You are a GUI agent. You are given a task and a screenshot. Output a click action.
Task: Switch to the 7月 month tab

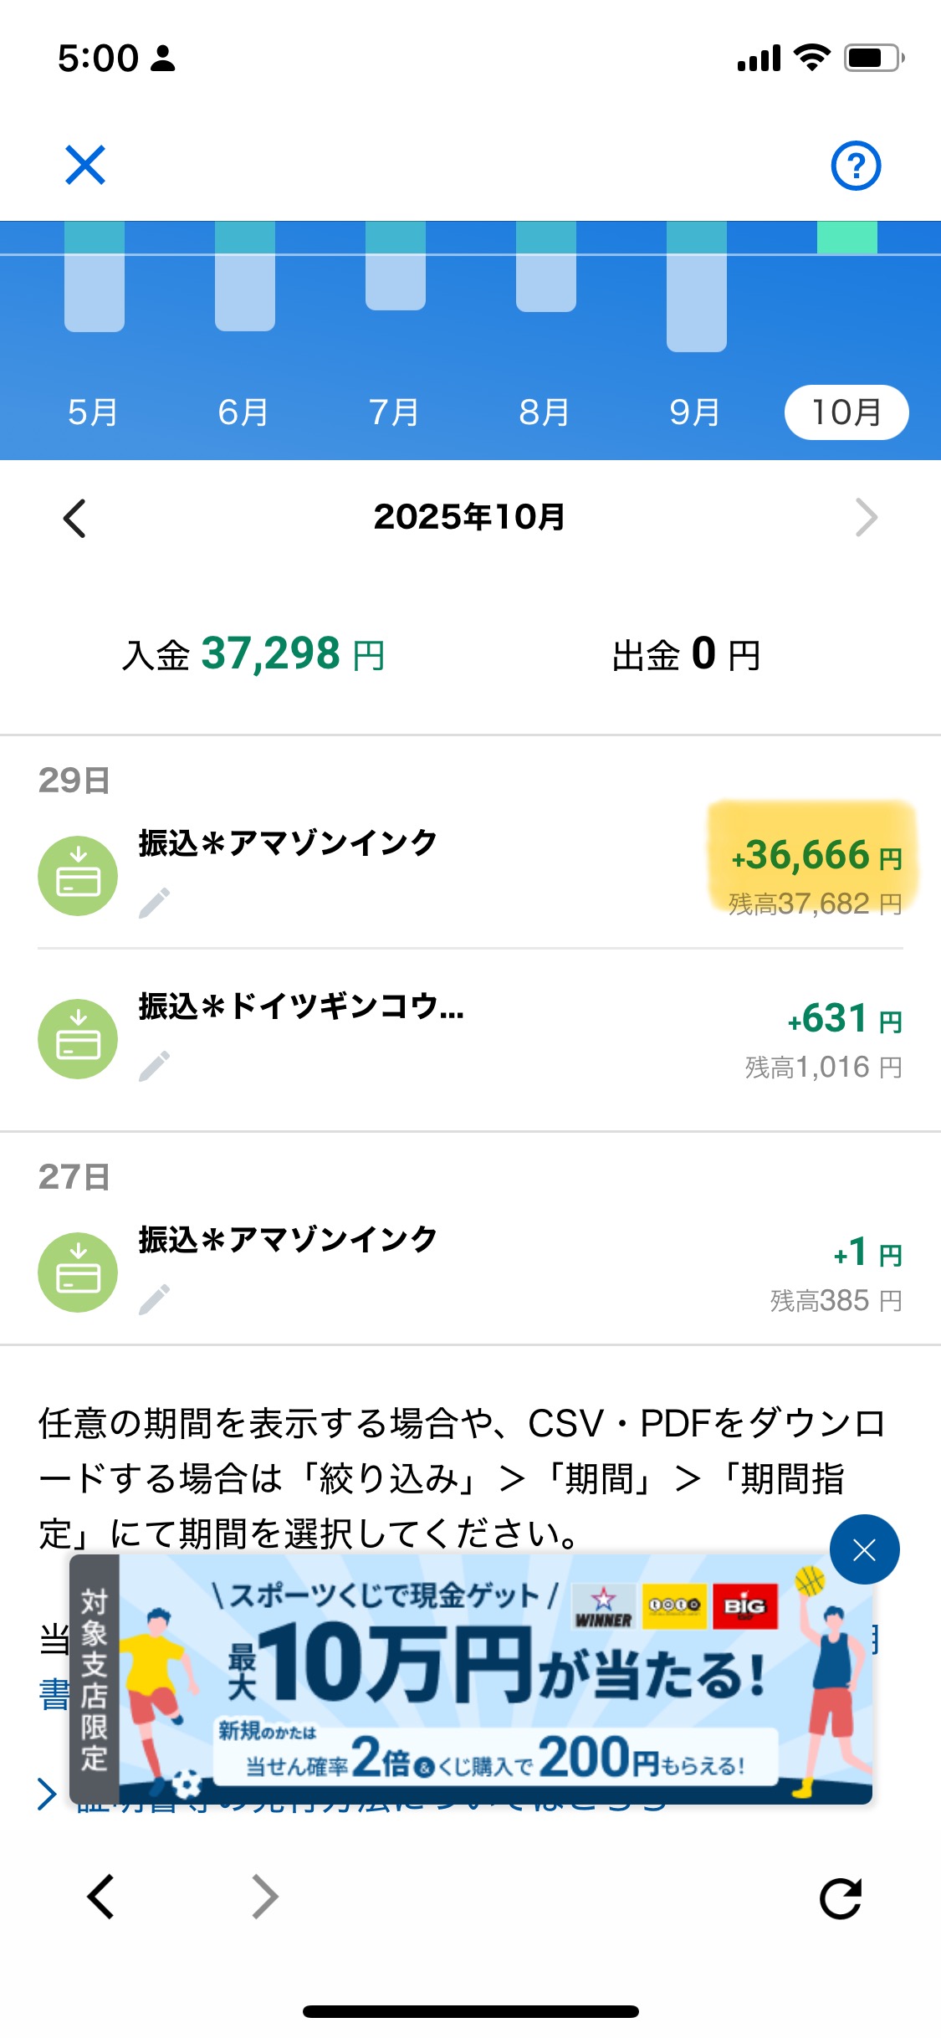[394, 412]
